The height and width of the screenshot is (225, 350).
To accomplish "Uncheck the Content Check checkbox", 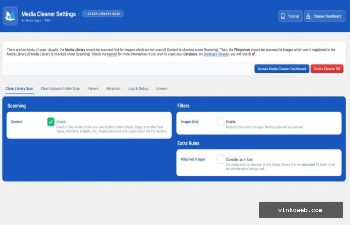I will point(51,122).
